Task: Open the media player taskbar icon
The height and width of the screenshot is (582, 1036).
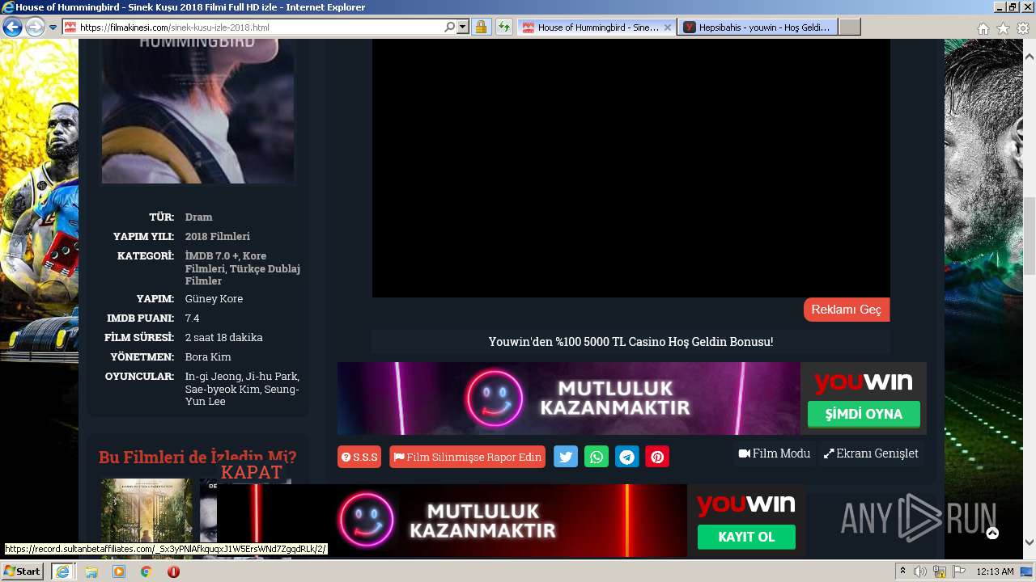Action: click(119, 571)
